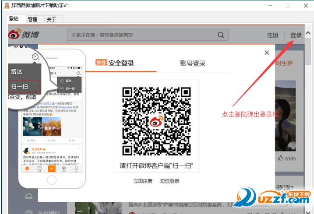Click the vertical scrollbar thumb
The width and height of the screenshot is (314, 214).
(x=308, y=52)
